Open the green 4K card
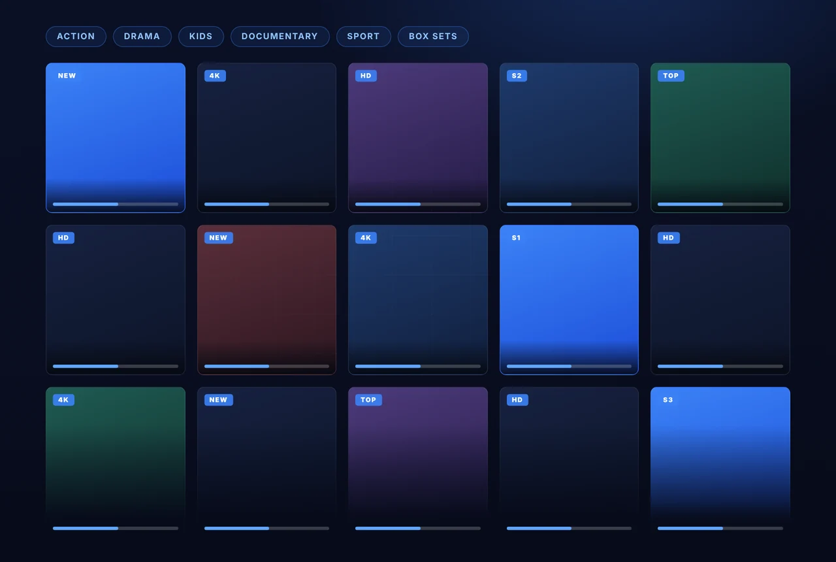 click(x=116, y=462)
